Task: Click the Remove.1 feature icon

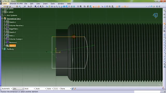Action: pos(8,42)
